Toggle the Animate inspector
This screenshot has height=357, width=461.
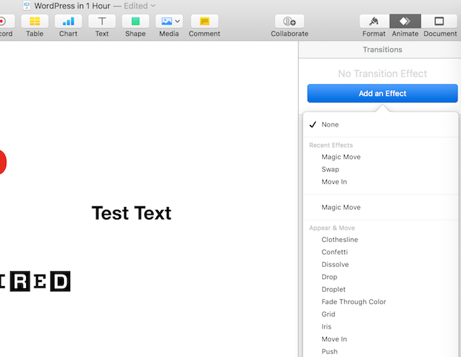405,21
